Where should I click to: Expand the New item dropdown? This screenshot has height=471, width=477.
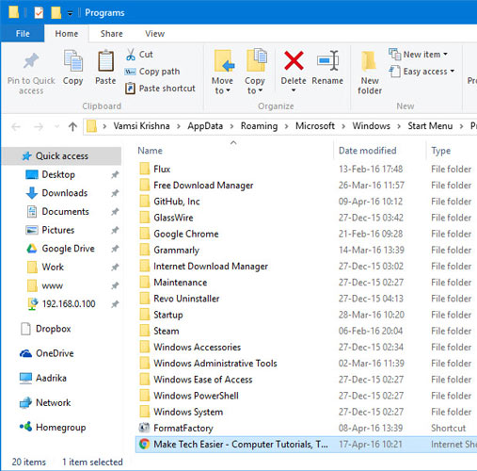445,55
